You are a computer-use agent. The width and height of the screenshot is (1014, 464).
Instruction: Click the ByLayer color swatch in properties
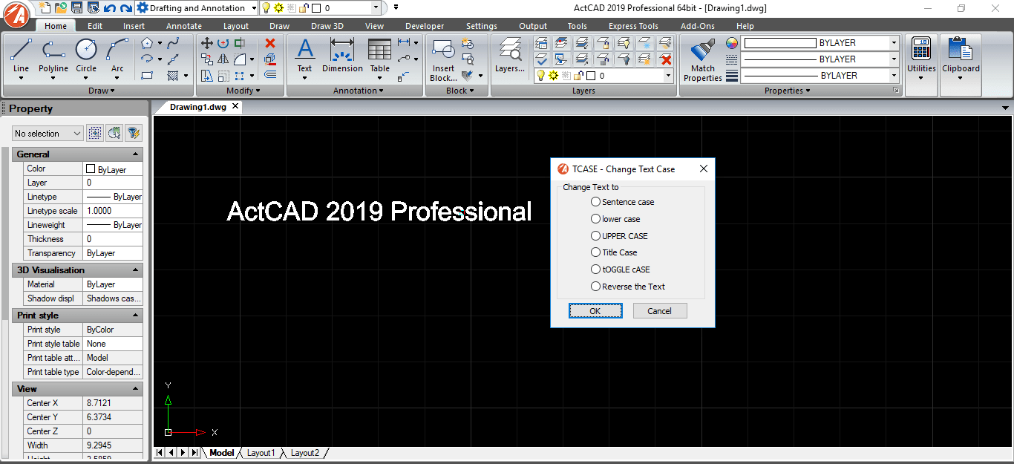pos(91,169)
